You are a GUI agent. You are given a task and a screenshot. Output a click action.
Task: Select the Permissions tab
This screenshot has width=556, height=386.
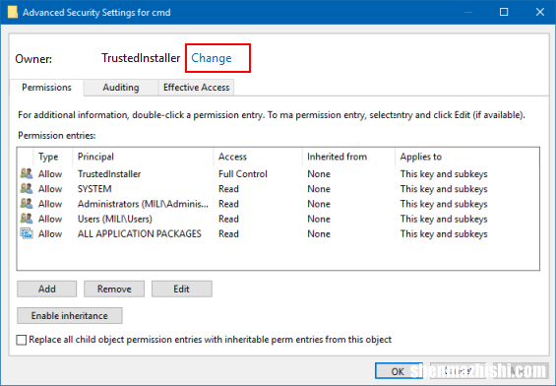pyautogui.click(x=46, y=88)
